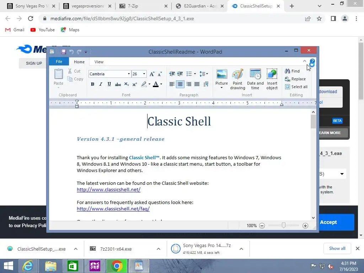The width and height of the screenshot is (364, 273).
Task: Apply Strikethrough formatting
Action: [118, 84]
